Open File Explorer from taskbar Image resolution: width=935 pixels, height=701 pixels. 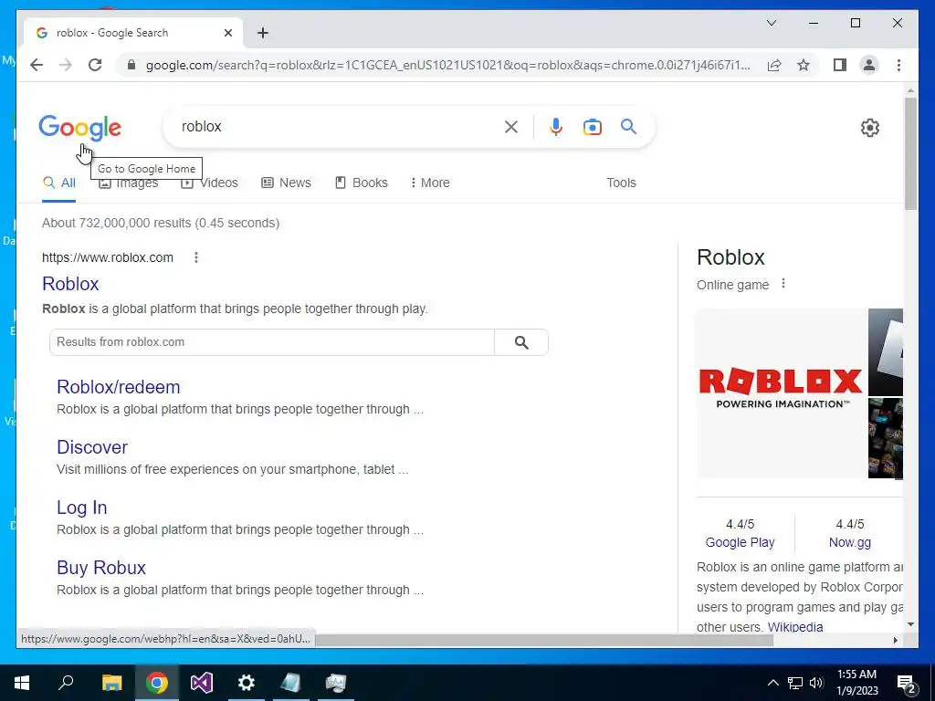pos(111,683)
